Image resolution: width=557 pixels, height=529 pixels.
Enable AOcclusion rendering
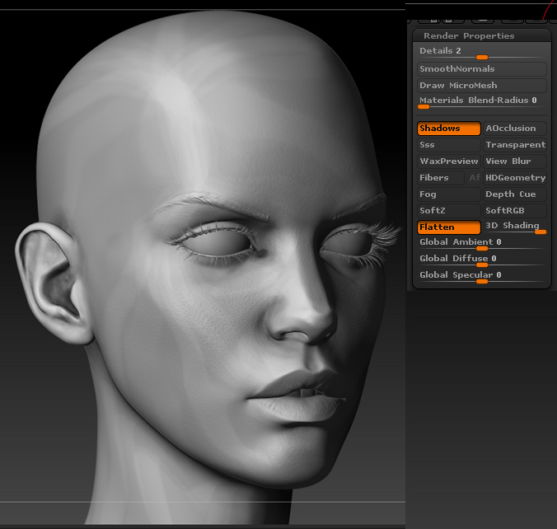(x=514, y=129)
